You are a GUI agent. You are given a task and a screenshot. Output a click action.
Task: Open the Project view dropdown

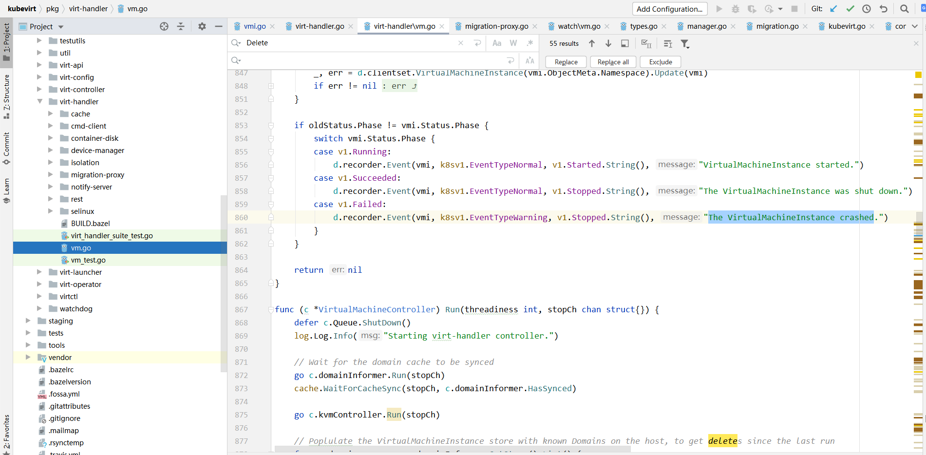point(61,27)
